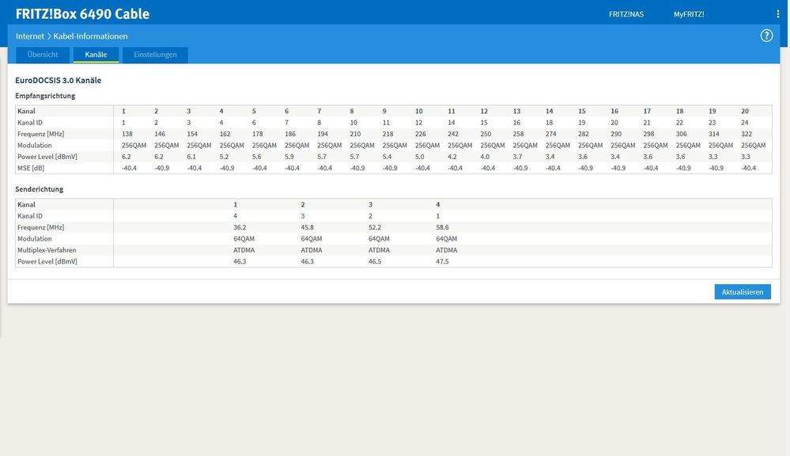The width and height of the screenshot is (790, 456).
Task: Select the Empfangsrichtung heading
Action: pos(45,96)
